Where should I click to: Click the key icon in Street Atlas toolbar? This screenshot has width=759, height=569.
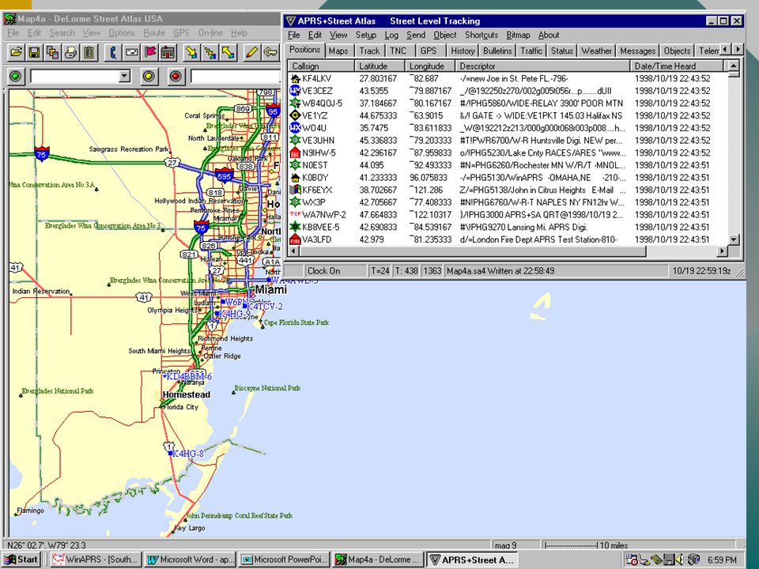(270, 52)
